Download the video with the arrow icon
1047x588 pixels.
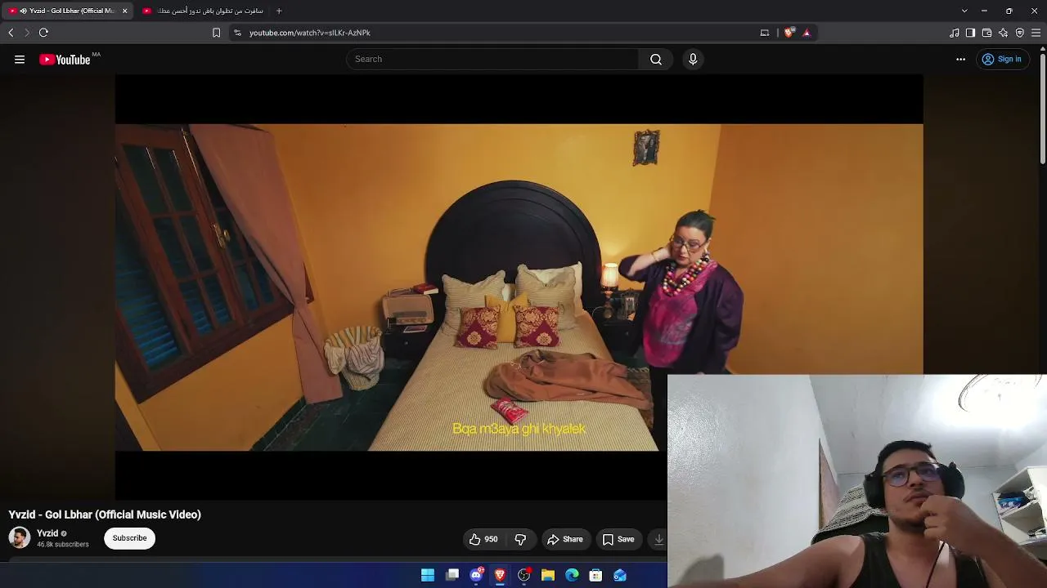click(x=658, y=539)
